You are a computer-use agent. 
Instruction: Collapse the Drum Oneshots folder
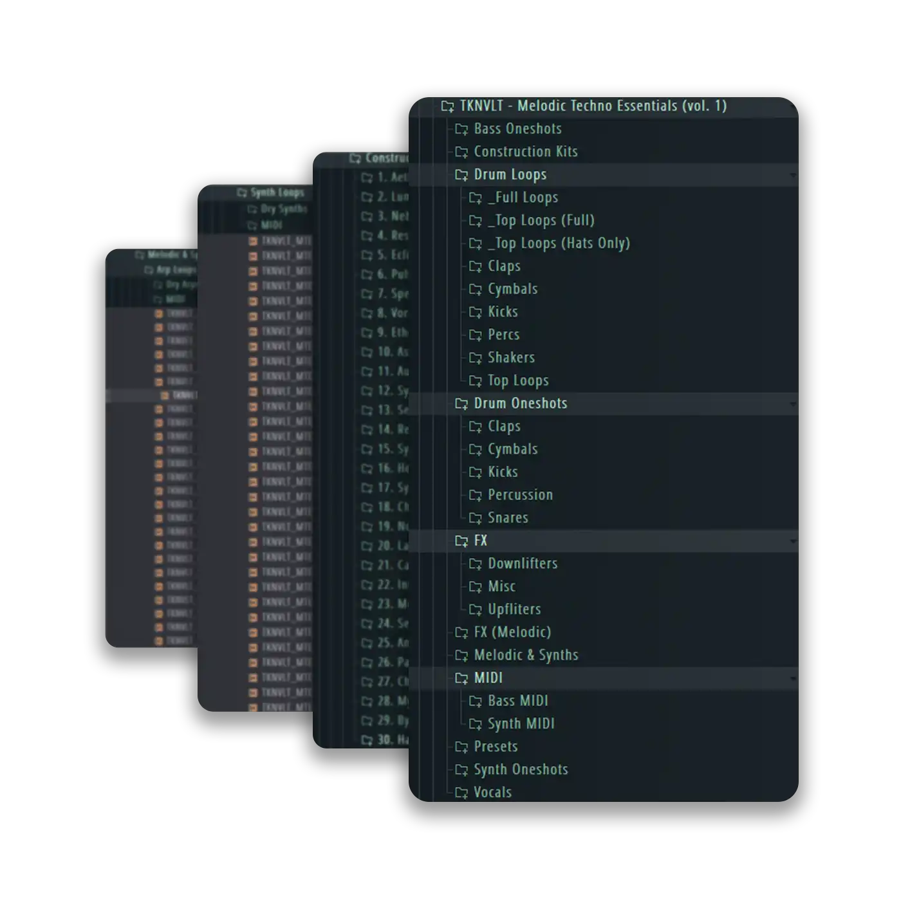[792, 404]
